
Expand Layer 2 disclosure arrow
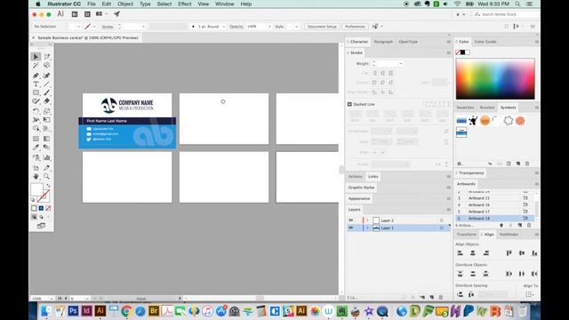point(367,220)
